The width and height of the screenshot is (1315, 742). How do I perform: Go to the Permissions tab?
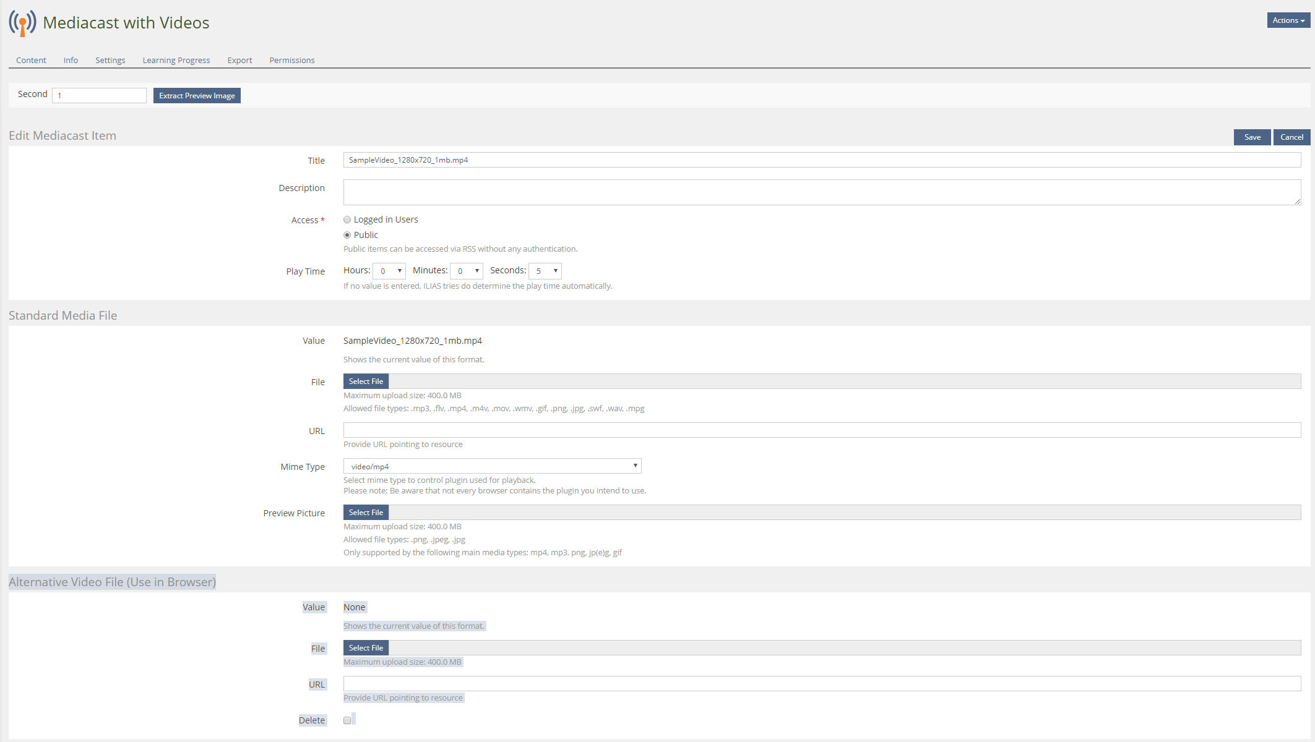click(292, 60)
